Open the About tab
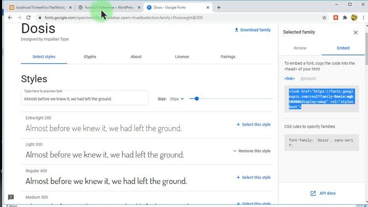This screenshot has width=368, height=207. (136, 57)
